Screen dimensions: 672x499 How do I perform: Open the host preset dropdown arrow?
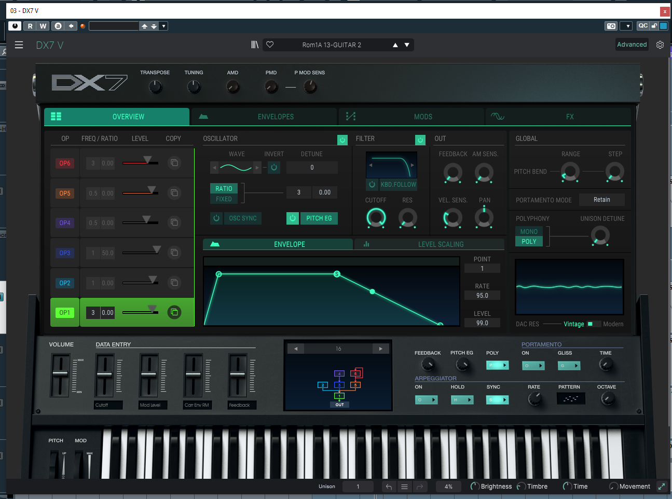pos(163,26)
